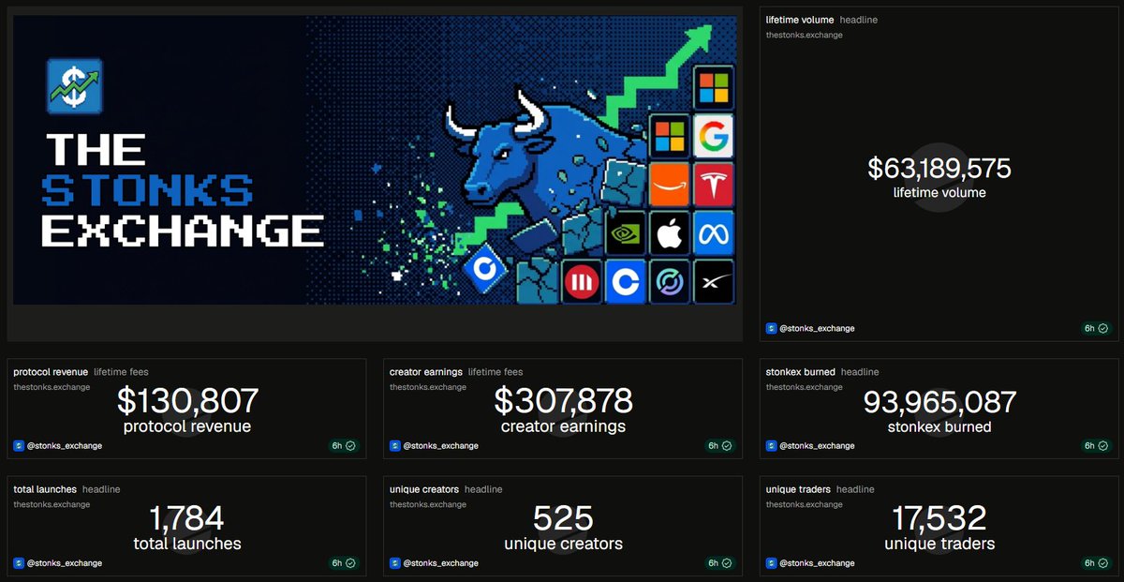Screen dimensions: 1124x582
Task: Click avatar icon in total launches card
Action: [x=18, y=563]
